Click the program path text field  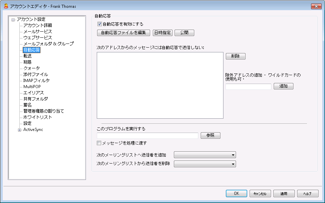tap(147, 136)
